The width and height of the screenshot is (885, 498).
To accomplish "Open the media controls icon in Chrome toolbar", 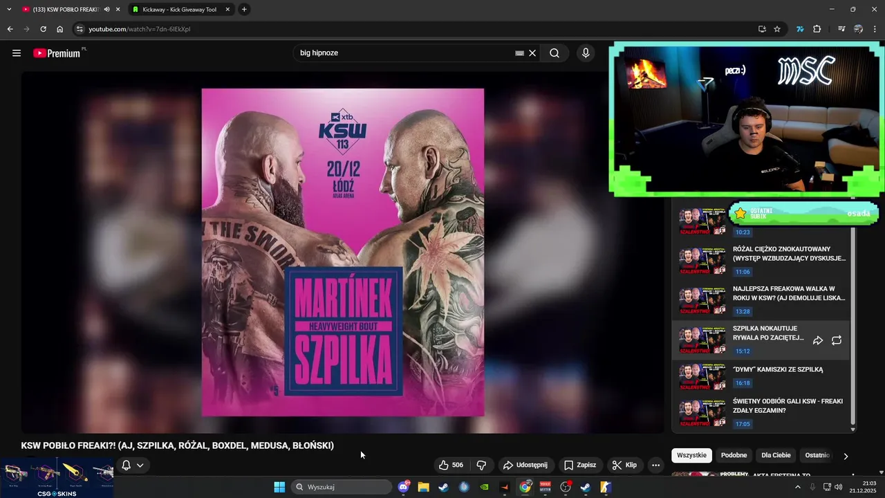I will 841,29.
